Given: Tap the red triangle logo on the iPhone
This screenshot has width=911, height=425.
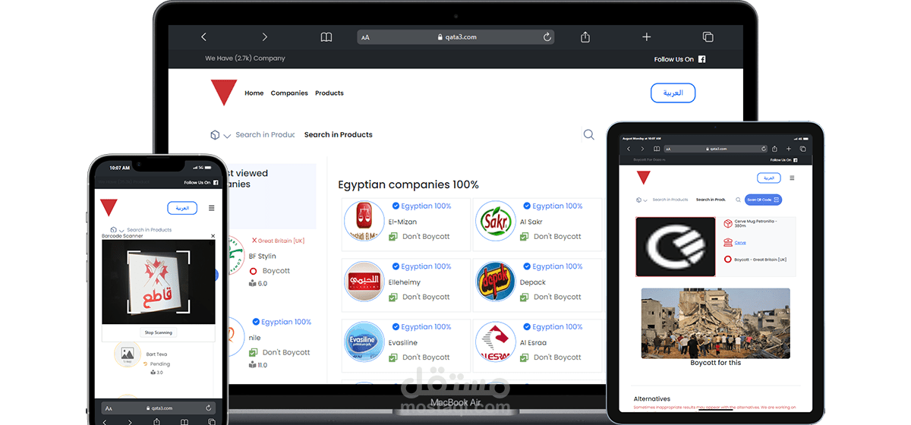Looking at the screenshot, I should point(109,208).
